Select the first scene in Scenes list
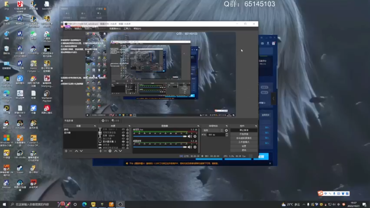370x208 pixels. point(80,129)
